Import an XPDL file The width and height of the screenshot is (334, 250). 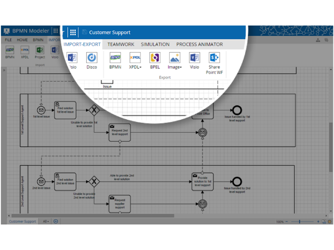point(25,52)
